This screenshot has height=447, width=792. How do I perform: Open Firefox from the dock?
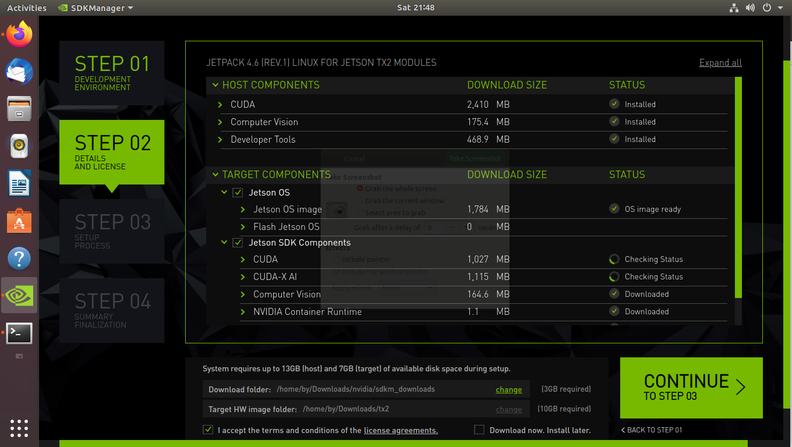pos(19,35)
